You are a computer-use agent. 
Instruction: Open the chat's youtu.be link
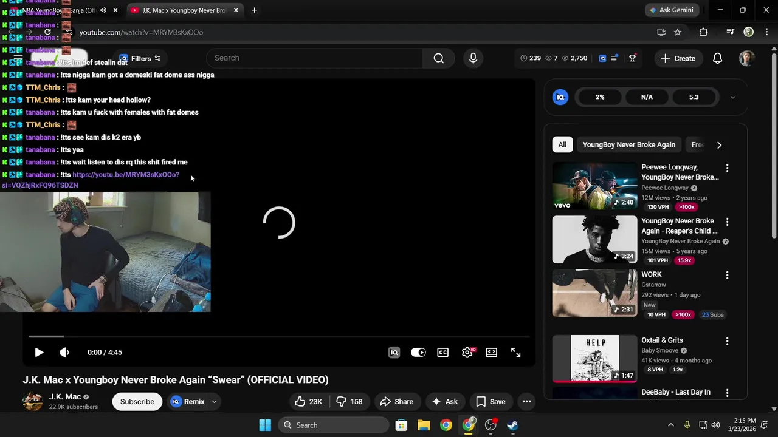(126, 175)
